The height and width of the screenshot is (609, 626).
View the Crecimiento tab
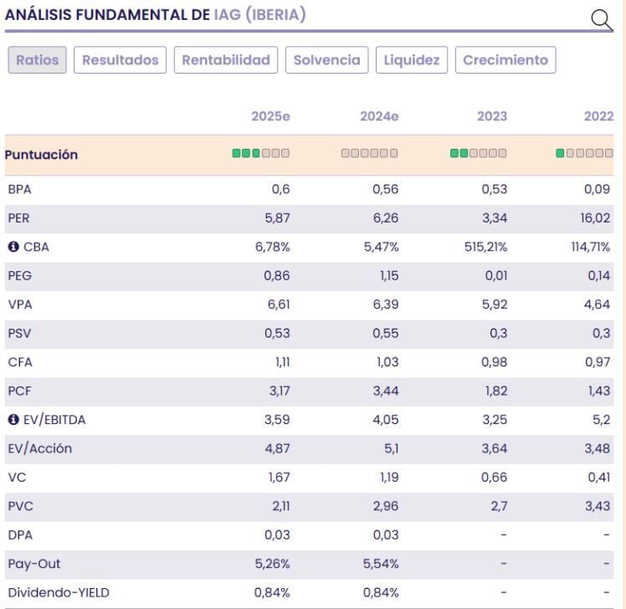tap(505, 60)
